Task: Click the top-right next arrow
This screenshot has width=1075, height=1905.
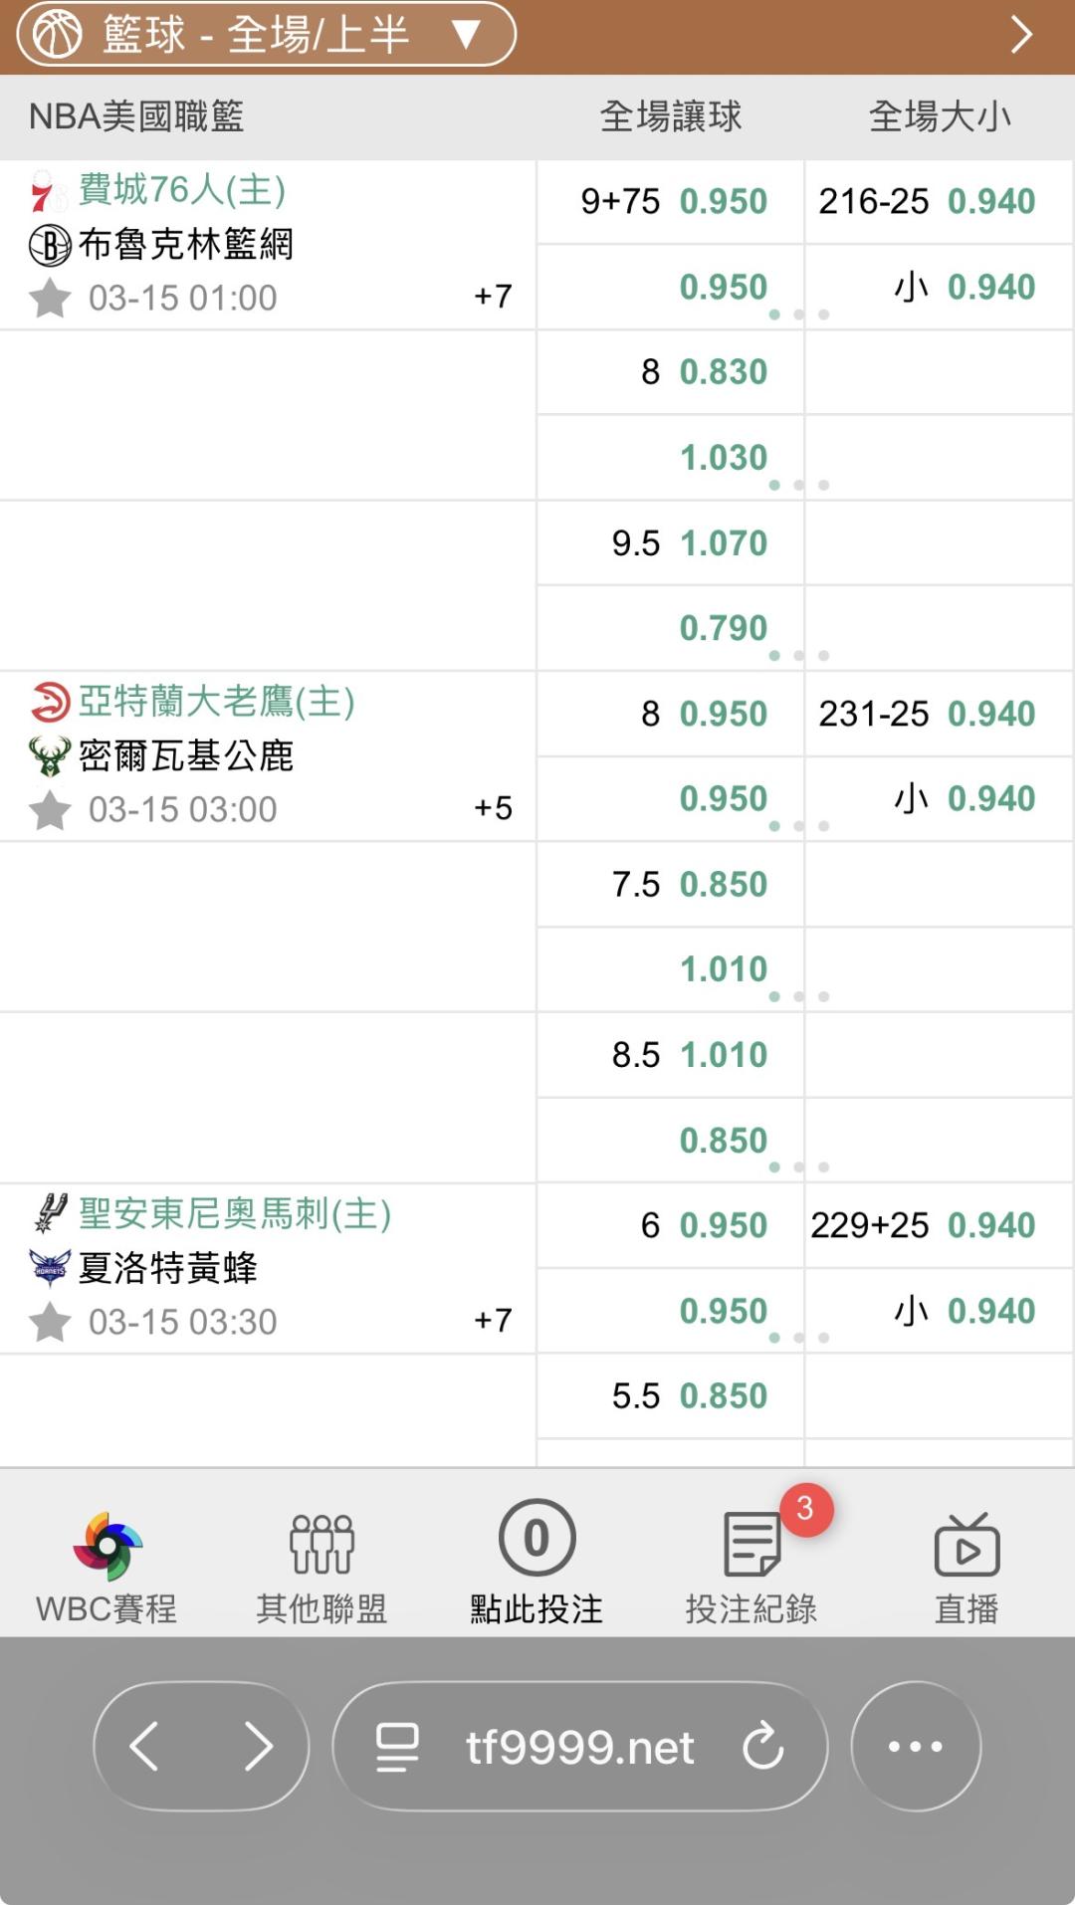Action: (1021, 35)
